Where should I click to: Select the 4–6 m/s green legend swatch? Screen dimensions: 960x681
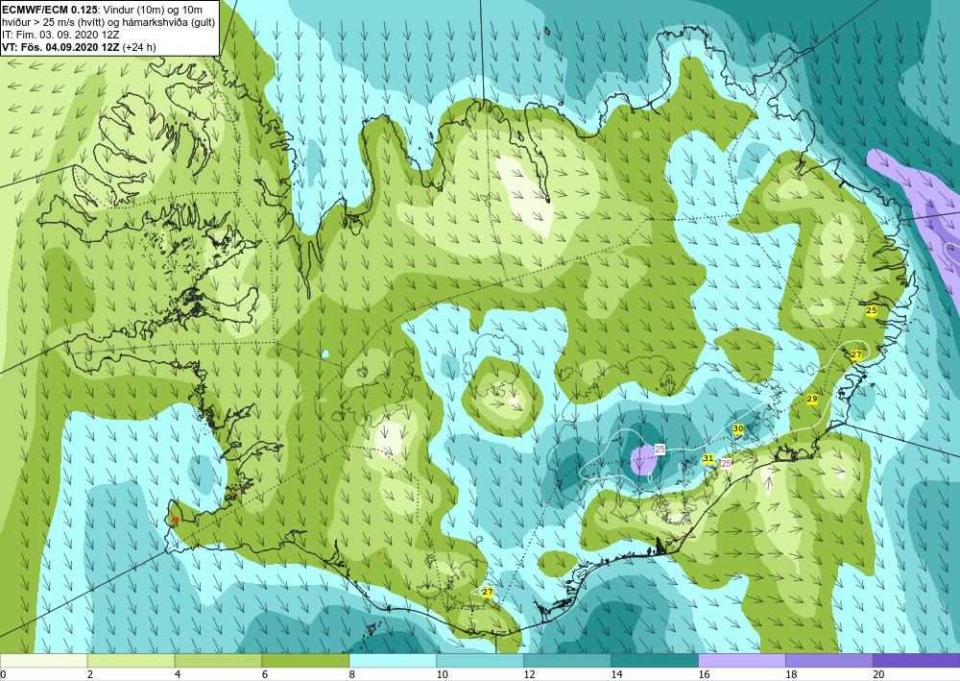point(218,660)
